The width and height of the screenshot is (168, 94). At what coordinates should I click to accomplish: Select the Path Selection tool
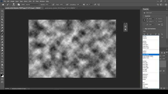point(2,59)
